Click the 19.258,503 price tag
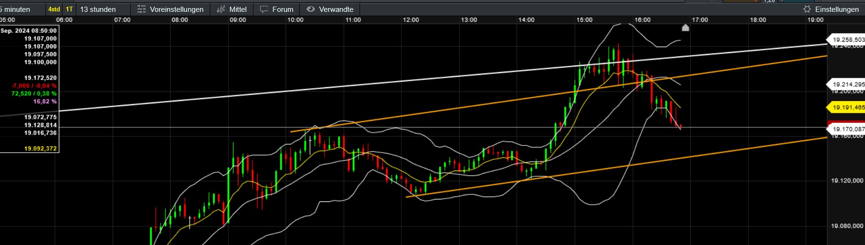The image size is (865, 245). (x=847, y=40)
